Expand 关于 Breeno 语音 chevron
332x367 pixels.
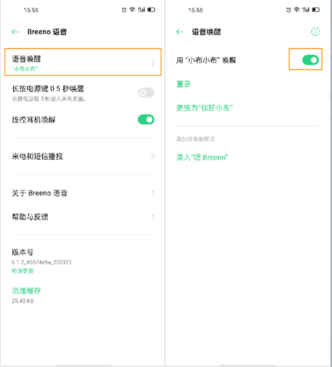point(153,193)
